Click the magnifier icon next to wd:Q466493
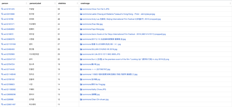 (x=2, y=49)
